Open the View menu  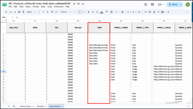pyautogui.click(x=21, y=7)
